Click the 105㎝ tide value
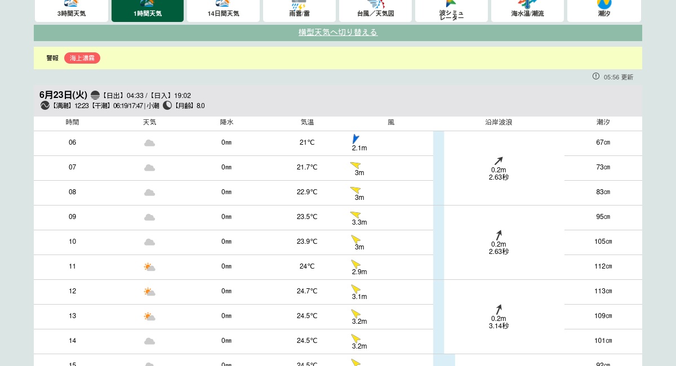This screenshot has height=366, width=676. [x=603, y=242]
